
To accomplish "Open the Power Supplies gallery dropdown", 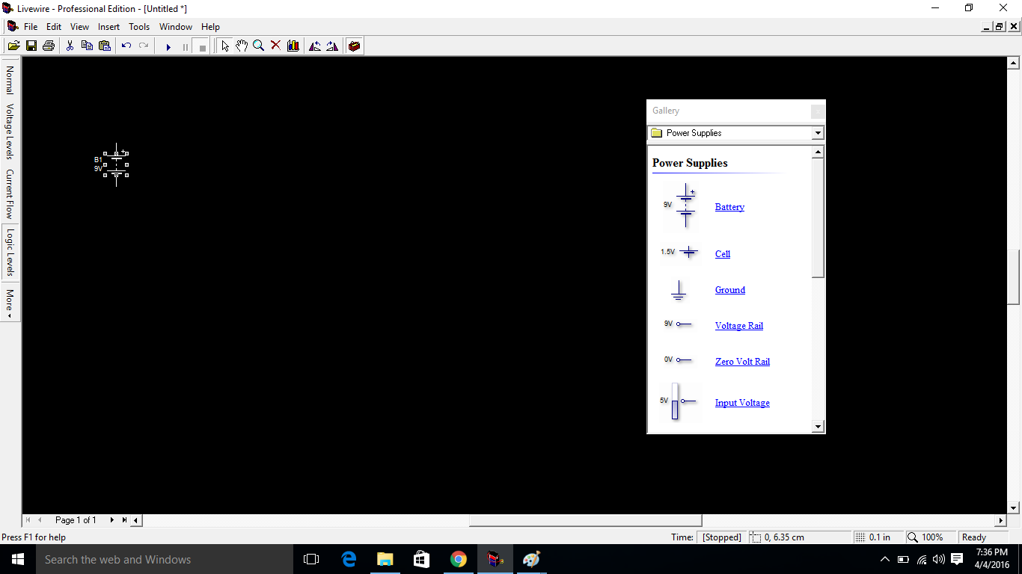I will [817, 133].
